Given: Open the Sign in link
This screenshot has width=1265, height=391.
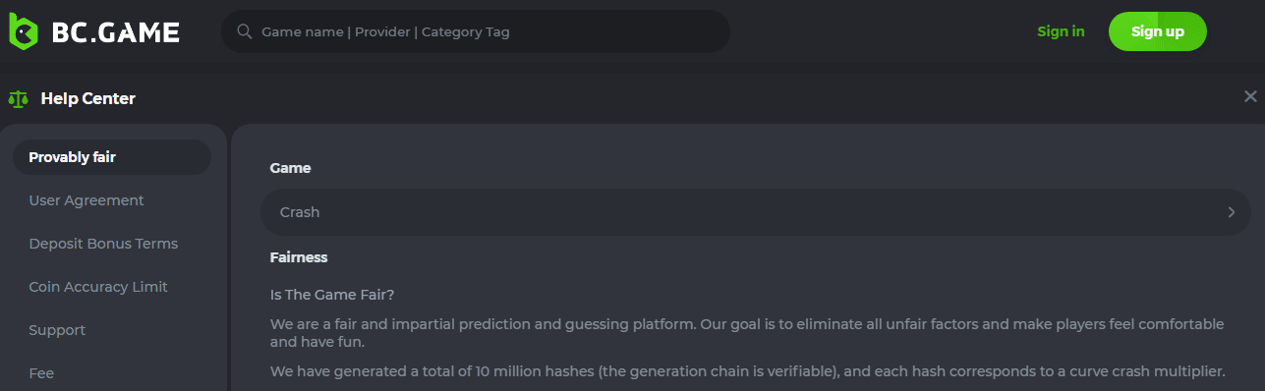Looking at the screenshot, I should click(x=1061, y=31).
